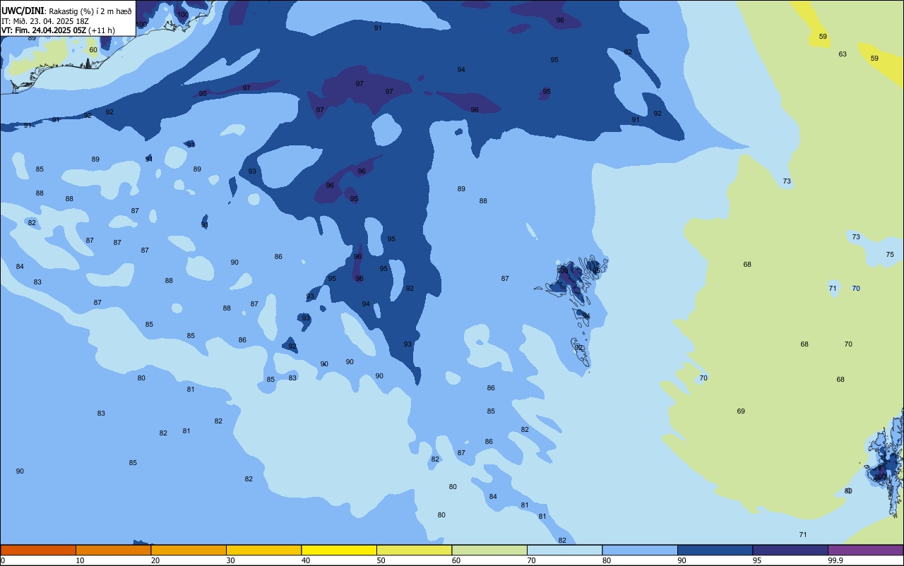Click the light blue 70–80 legend swatch

pos(564,550)
